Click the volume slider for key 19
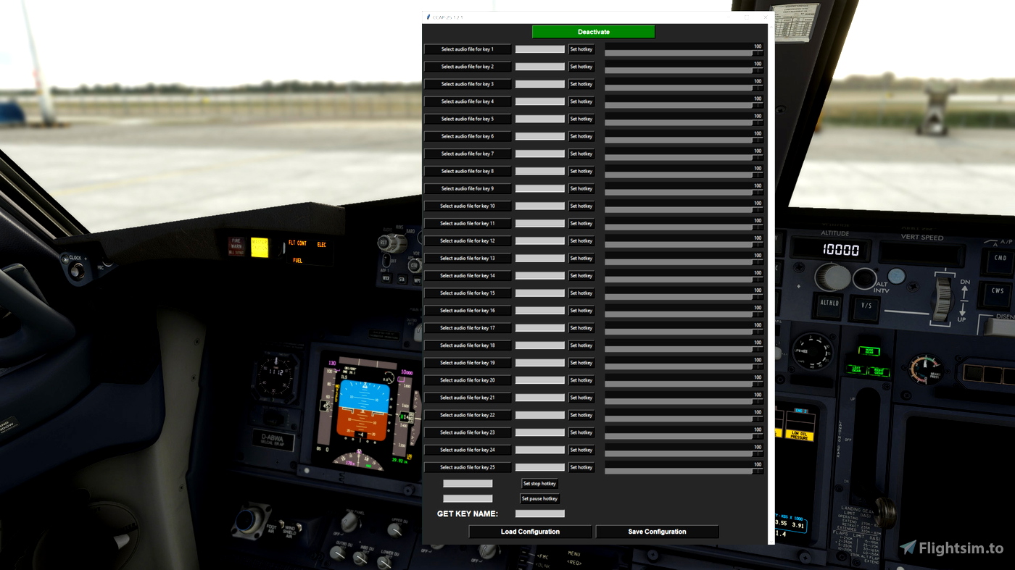Image resolution: width=1015 pixels, height=570 pixels. 684,366
